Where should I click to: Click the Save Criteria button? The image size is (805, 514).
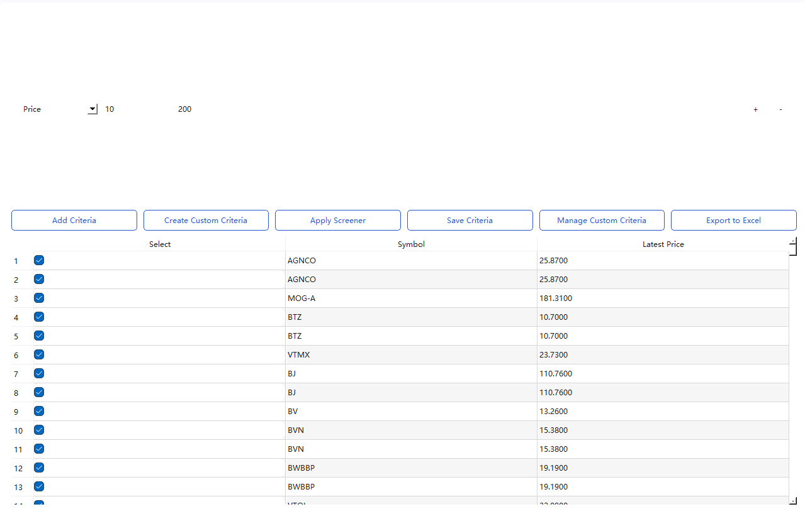(x=470, y=221)
